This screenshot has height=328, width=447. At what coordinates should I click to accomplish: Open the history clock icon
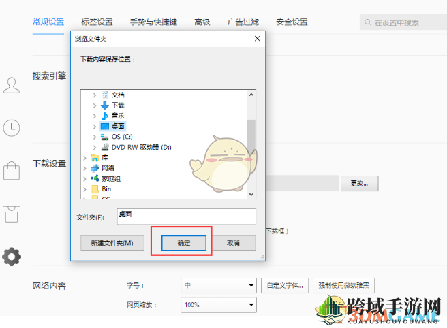[12, 128]
